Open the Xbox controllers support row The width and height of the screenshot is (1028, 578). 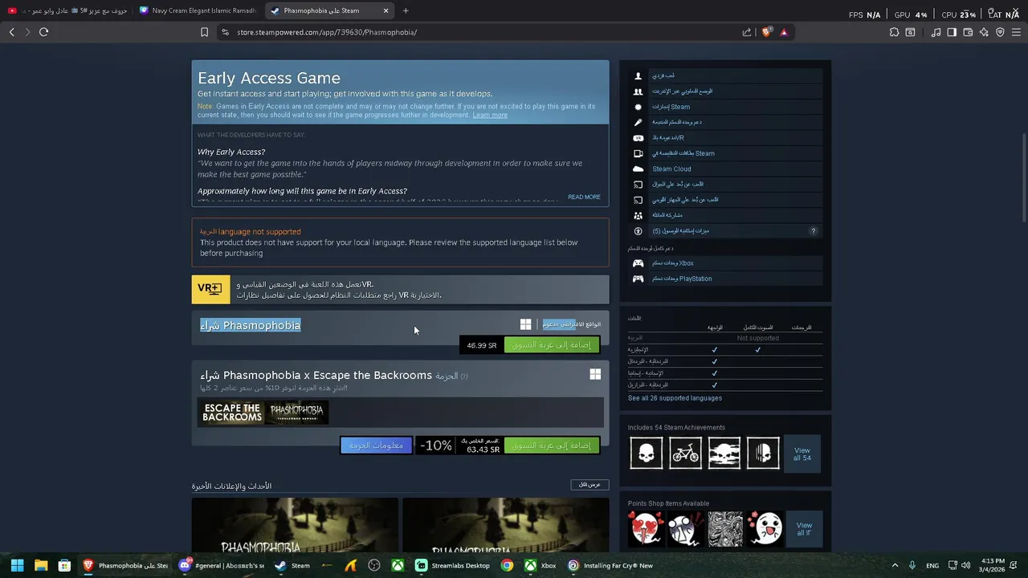pyautogui.click(x=726, y=263)
